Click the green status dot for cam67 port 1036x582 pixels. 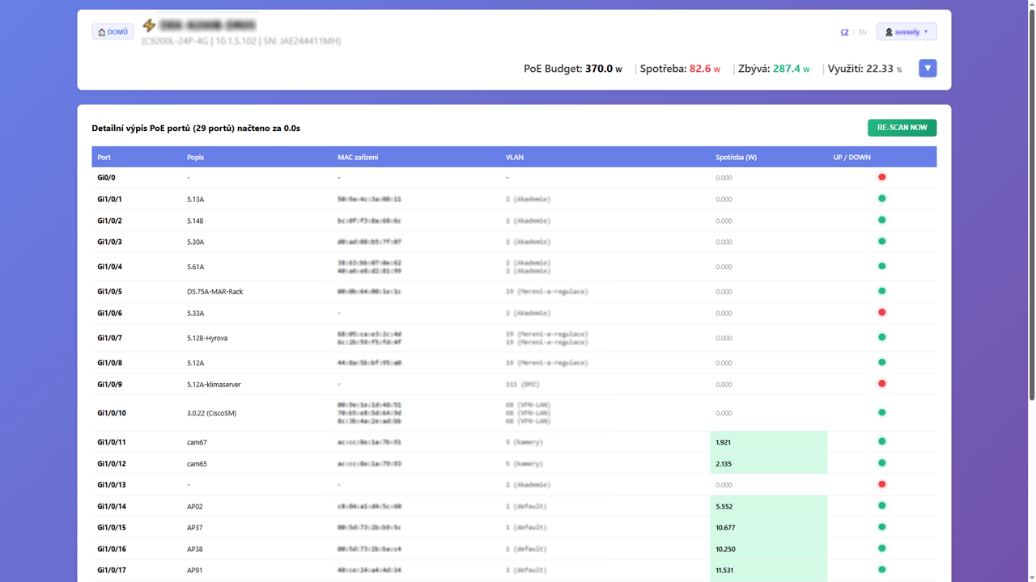click(x=881, y=441)
